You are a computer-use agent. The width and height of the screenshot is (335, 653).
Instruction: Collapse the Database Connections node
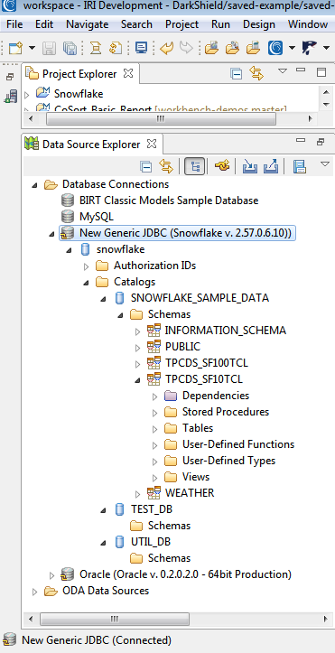point(34,184)
